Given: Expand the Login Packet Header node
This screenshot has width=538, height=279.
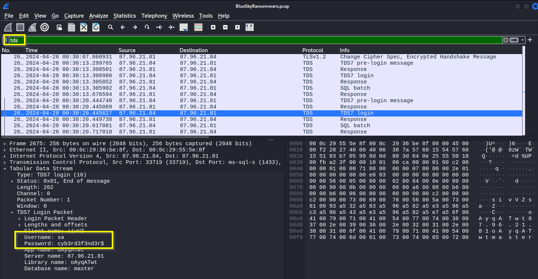Looking at the screenshot, I should (19, 219).
